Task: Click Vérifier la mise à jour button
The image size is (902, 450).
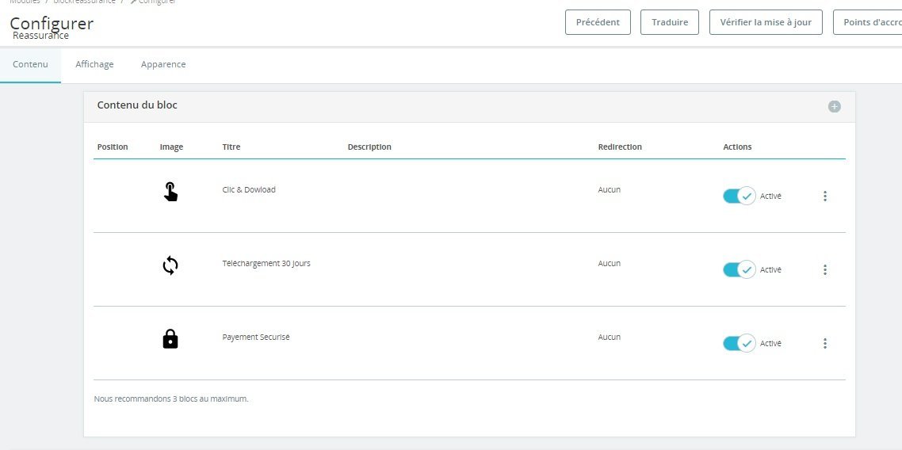Action: coord(766,22)
